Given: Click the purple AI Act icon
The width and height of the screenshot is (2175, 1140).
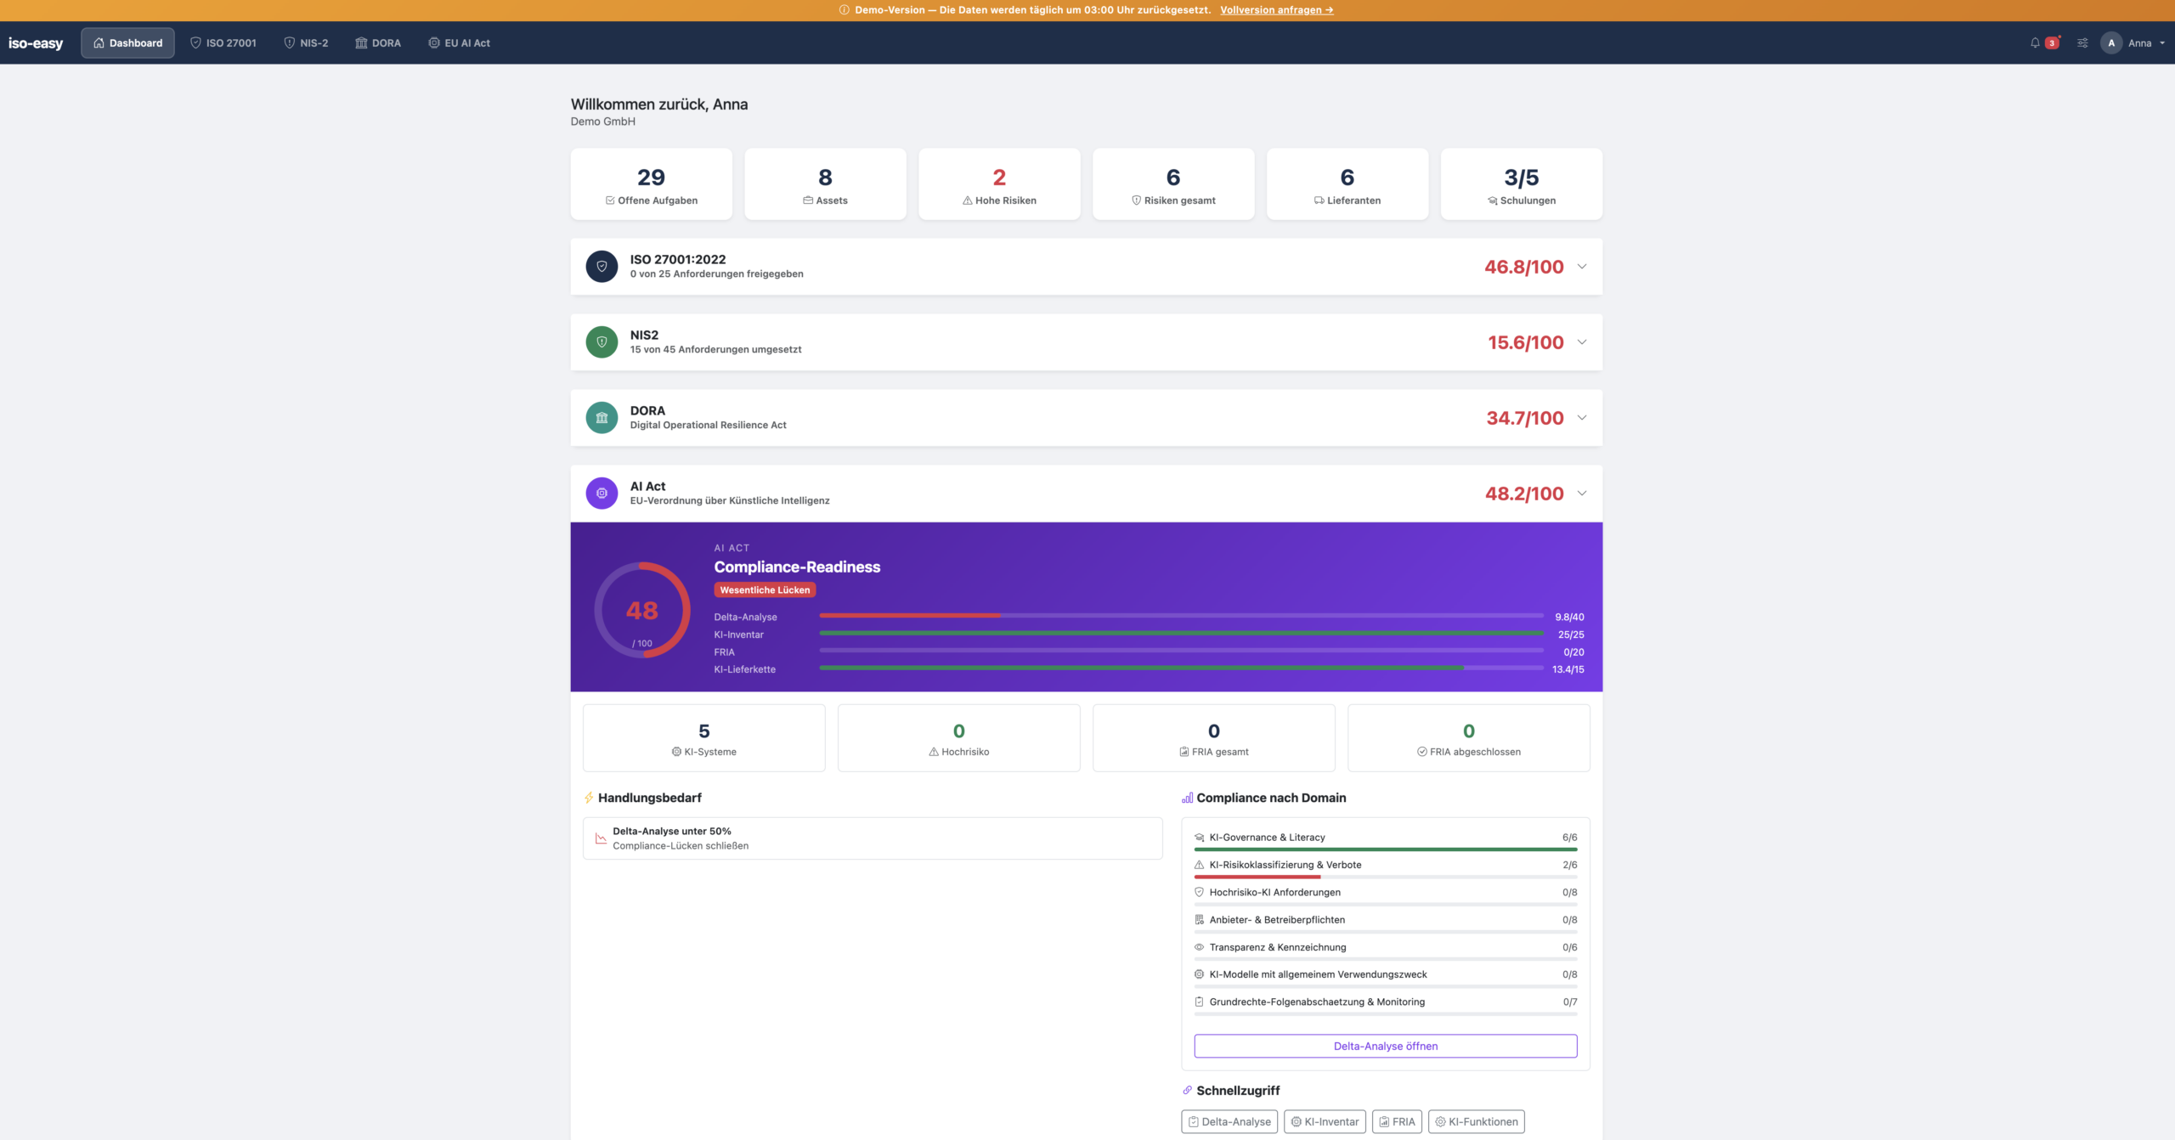Looking at the screenshot, I should [x=602, y=493].
